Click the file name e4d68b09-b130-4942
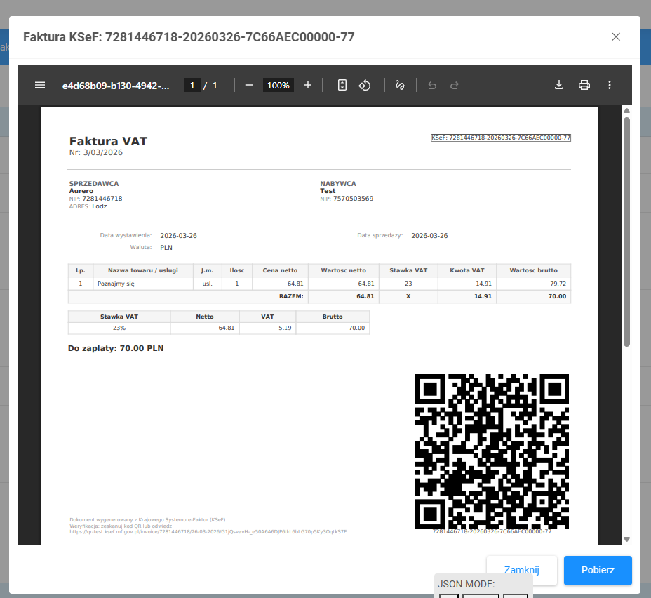This screenshot has height=598, width=651. 116,86
